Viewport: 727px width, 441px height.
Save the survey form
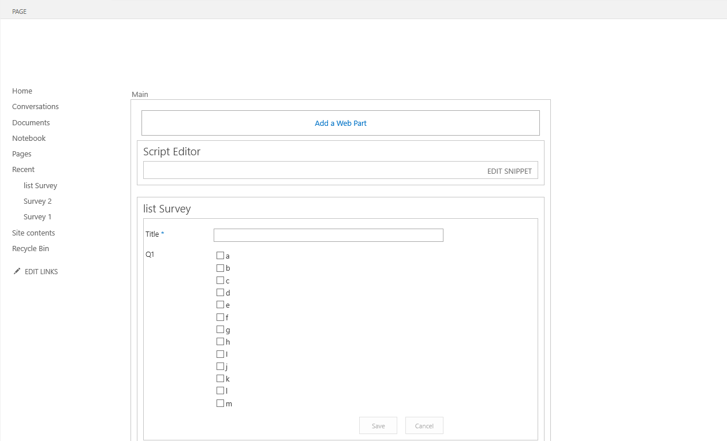click(378, 425)
